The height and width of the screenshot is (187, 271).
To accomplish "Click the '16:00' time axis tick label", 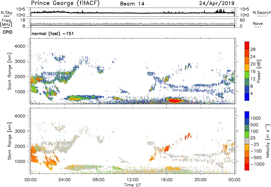I will 166,180.
